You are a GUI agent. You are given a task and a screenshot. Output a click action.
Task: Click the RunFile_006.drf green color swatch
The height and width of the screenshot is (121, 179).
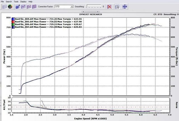click(13, 24)
